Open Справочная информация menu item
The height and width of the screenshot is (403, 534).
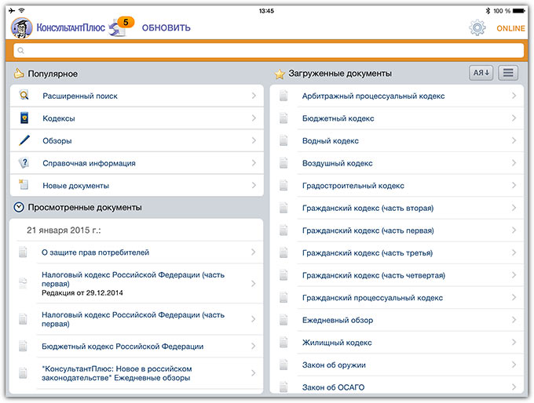click(137, 163)
